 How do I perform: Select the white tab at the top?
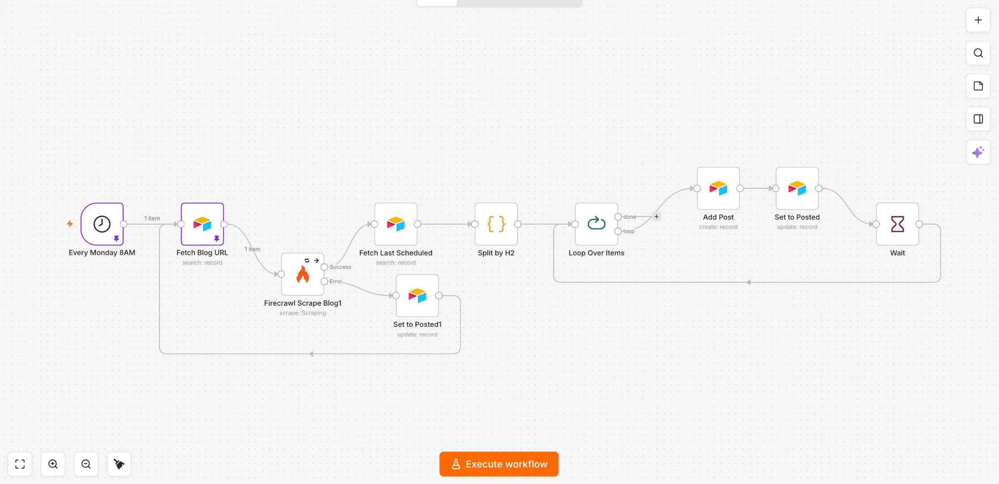pos(437,3)
